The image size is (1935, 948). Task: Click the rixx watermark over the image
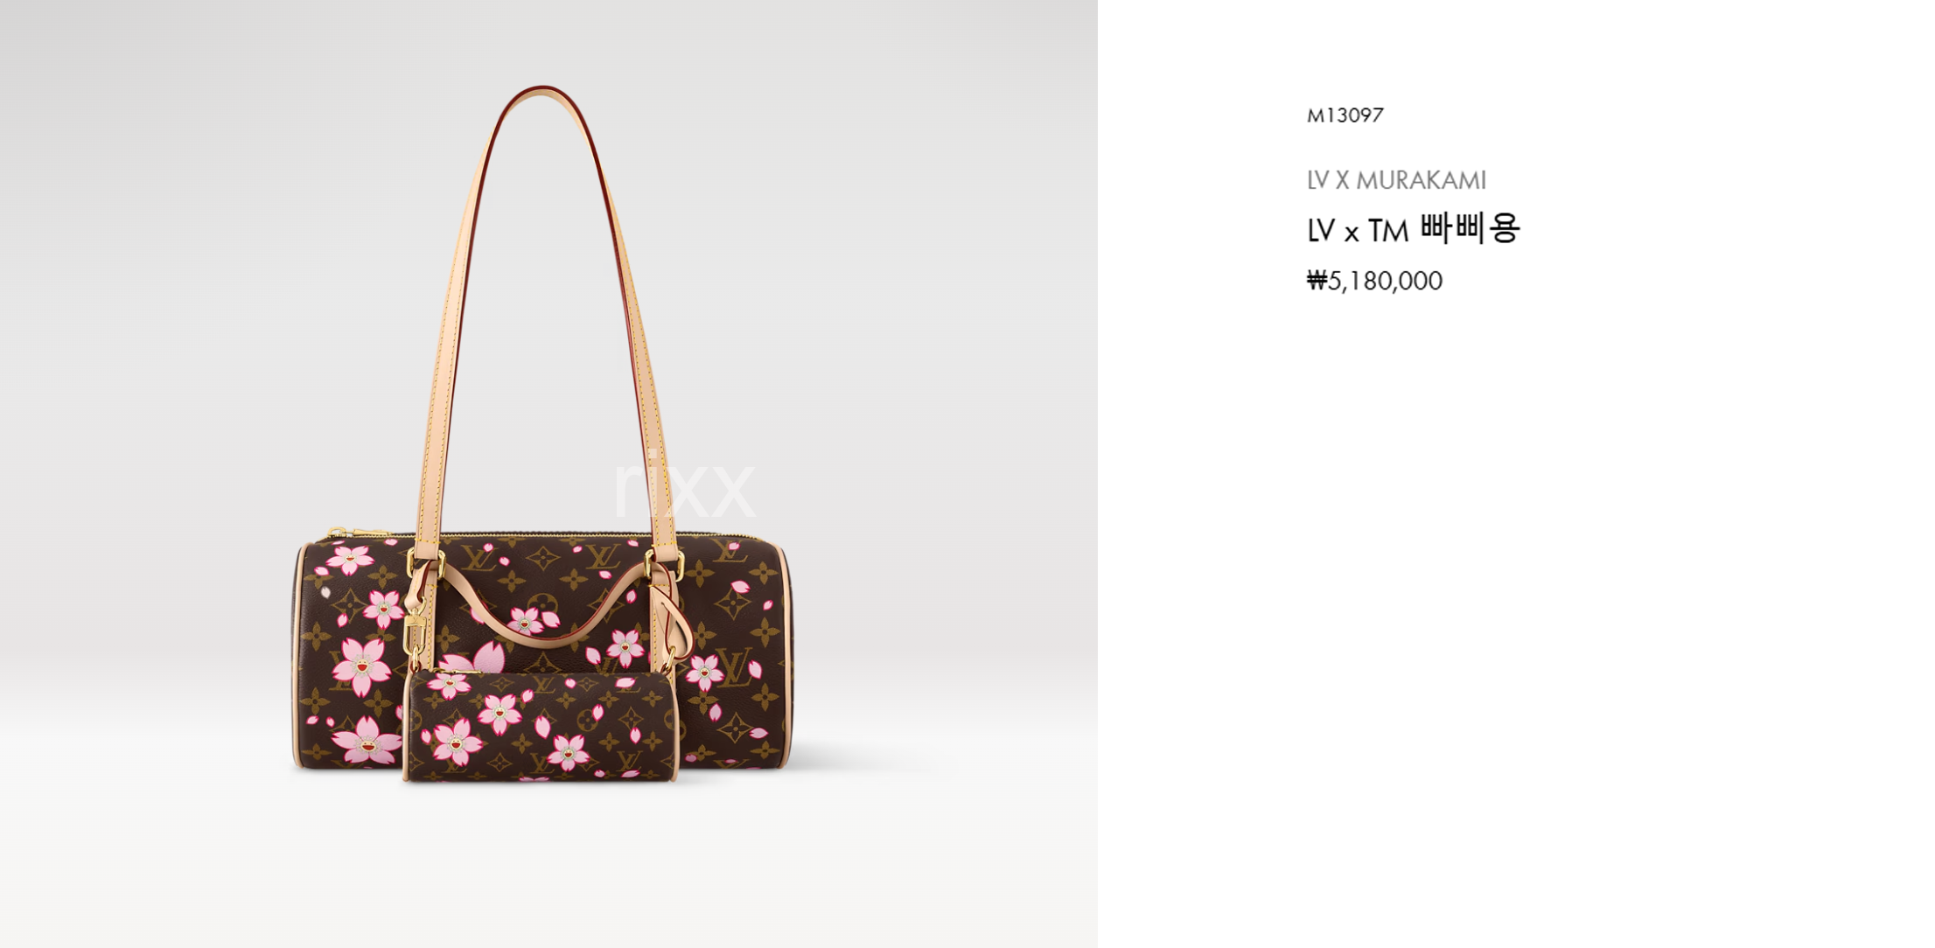pyautogui.click(x=683, y=486)
